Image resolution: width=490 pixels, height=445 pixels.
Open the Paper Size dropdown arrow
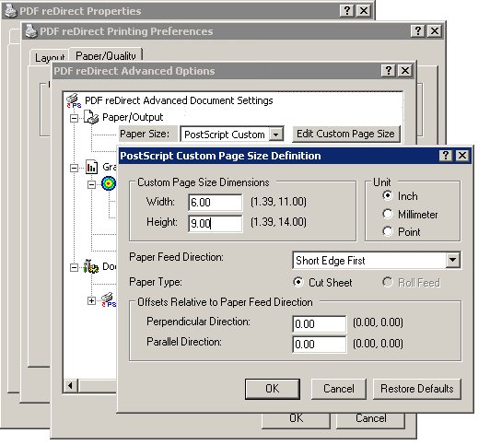point(275,135)
